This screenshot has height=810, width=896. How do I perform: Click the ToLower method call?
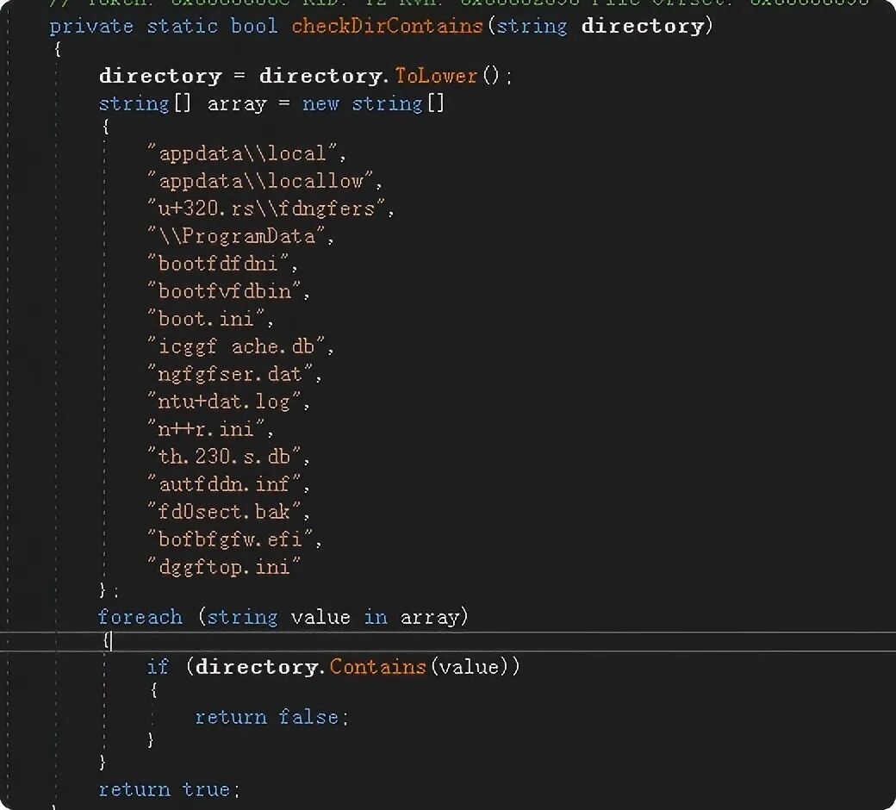[435, 76]
